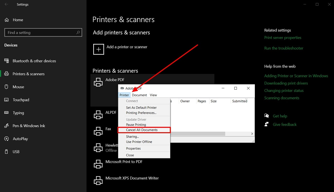Click the Add a printer or scanner label

[x=127, y=47]
